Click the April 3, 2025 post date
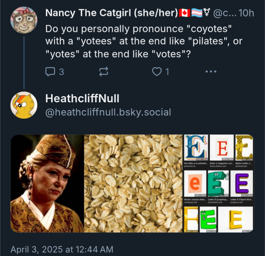 click(62, 249)
